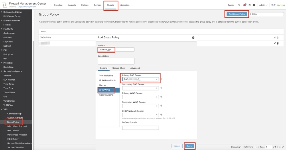Screen dimensions: 286x150
Task: Switch to the Advanced tab
Action: [135, 68]
